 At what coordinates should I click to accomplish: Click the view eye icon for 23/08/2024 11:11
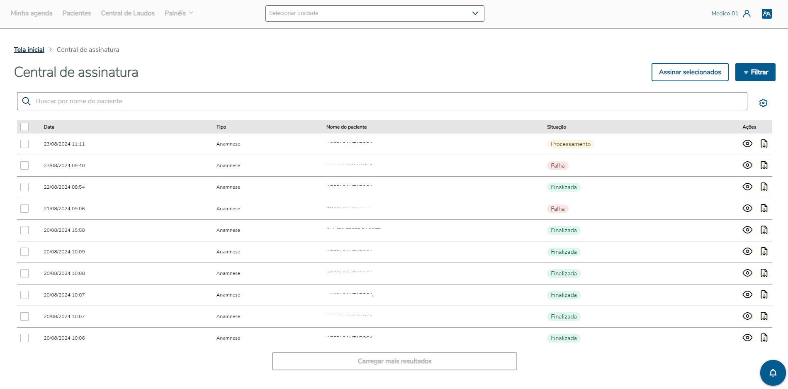pyautogui.click(x=747, y=144)
